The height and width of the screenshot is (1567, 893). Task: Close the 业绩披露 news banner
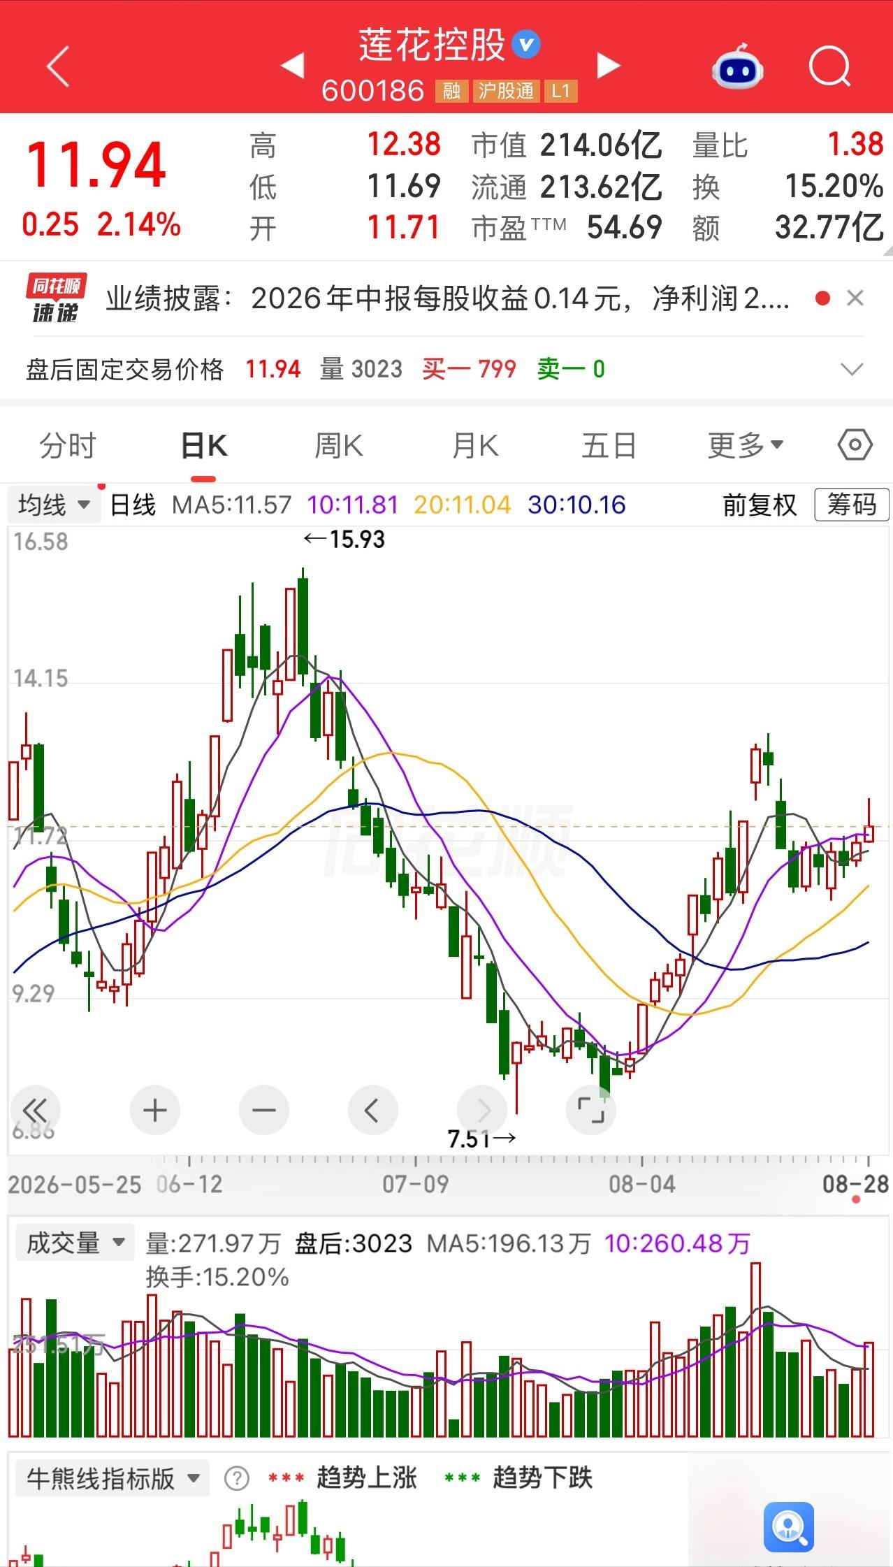(855, 298)
